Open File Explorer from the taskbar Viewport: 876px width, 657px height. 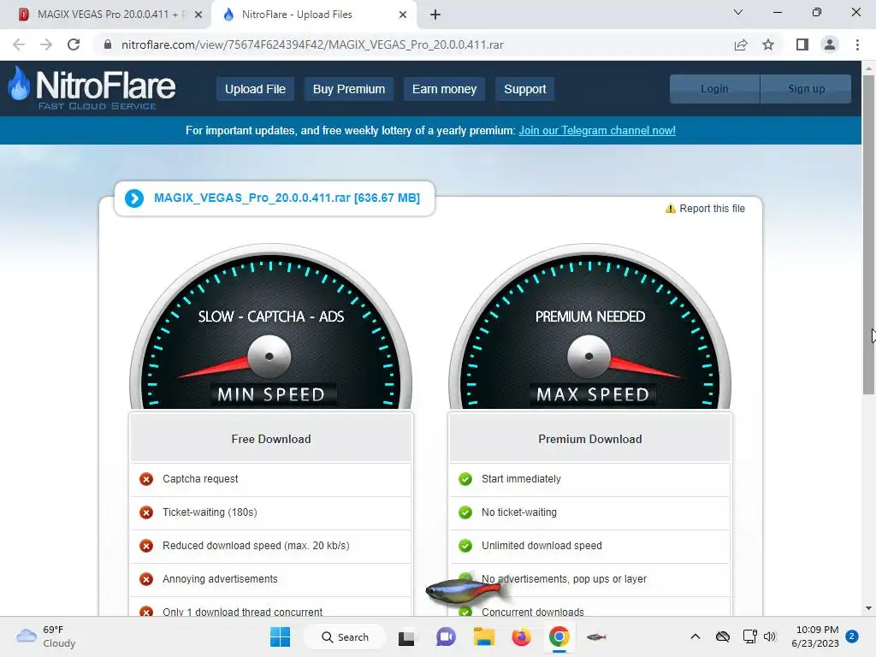pos(484,636)
